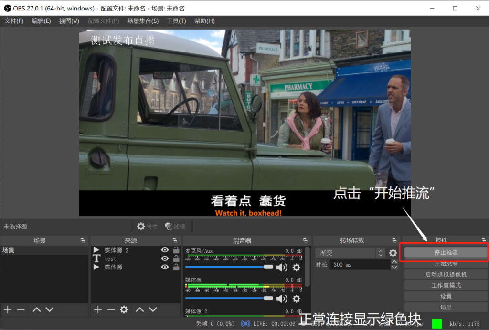Open 设置 from controls panel

click(x=446, y=296)
